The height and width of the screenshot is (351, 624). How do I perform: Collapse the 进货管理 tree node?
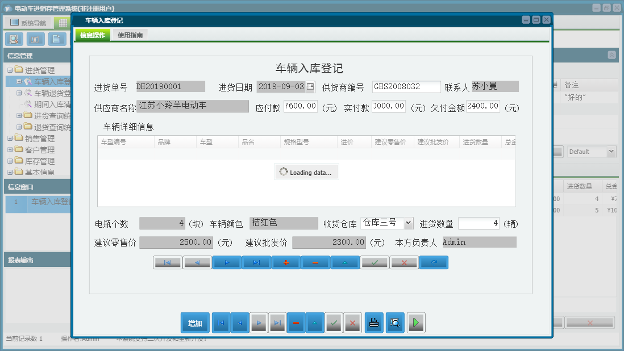click(x=10, y=70)
